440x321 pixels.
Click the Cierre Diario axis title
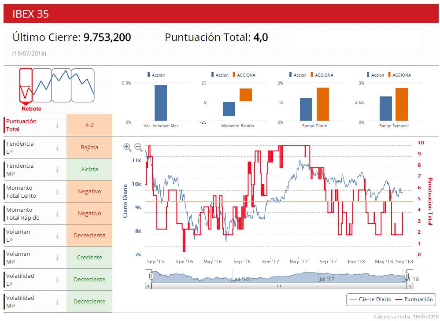(125, 201)
